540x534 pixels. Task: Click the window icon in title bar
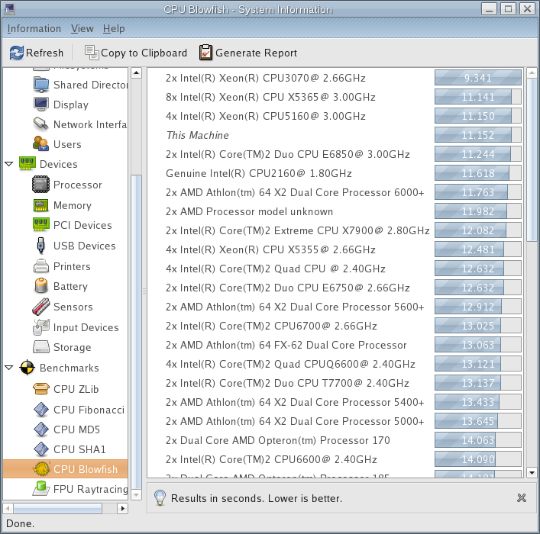click(9, 9)
